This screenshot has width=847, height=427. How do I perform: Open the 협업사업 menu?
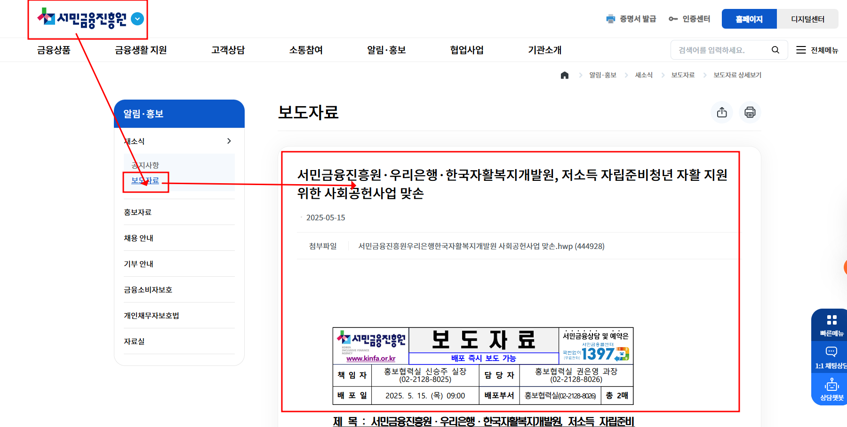point(467,50)
